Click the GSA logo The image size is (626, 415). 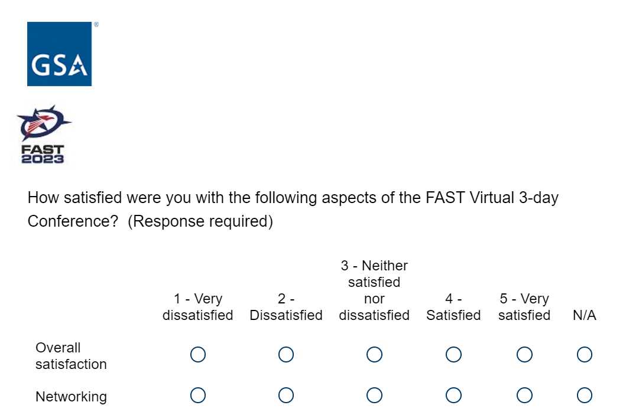(59, 54)
